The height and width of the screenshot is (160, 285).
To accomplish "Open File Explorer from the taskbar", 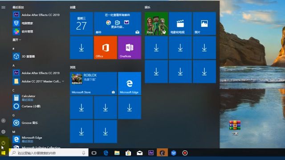I will [x=117, y=153].
